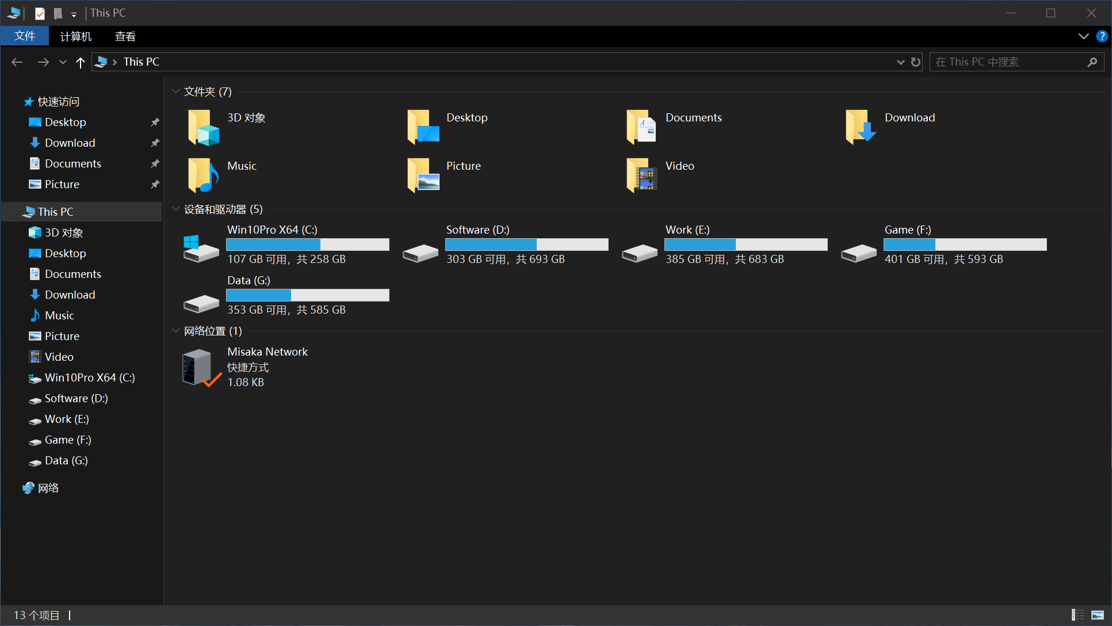Click the properties icon in title bar
1112x626 pixels.
40,13
